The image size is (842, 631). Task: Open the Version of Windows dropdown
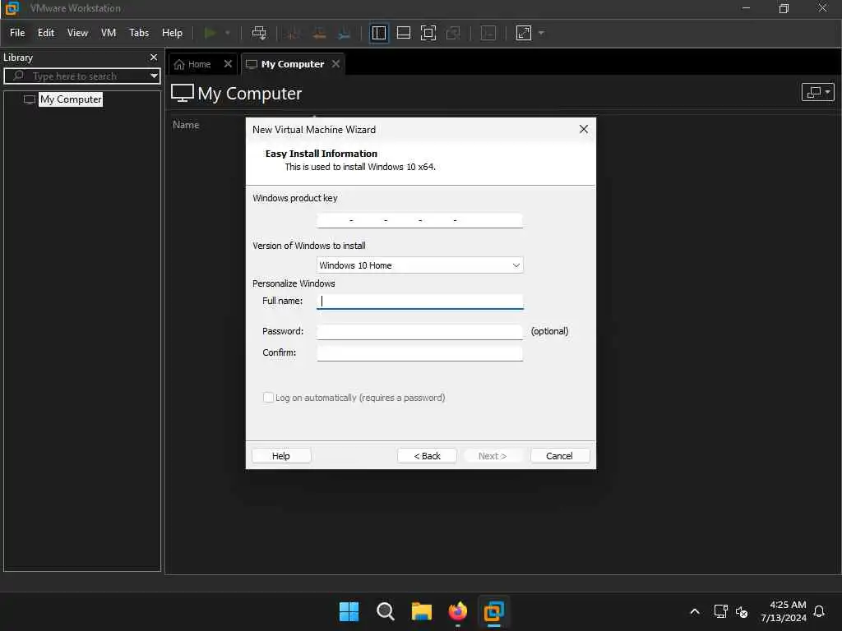(x=419, y=265)
